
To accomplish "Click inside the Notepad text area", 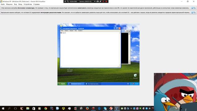I will tap(90, 49).
